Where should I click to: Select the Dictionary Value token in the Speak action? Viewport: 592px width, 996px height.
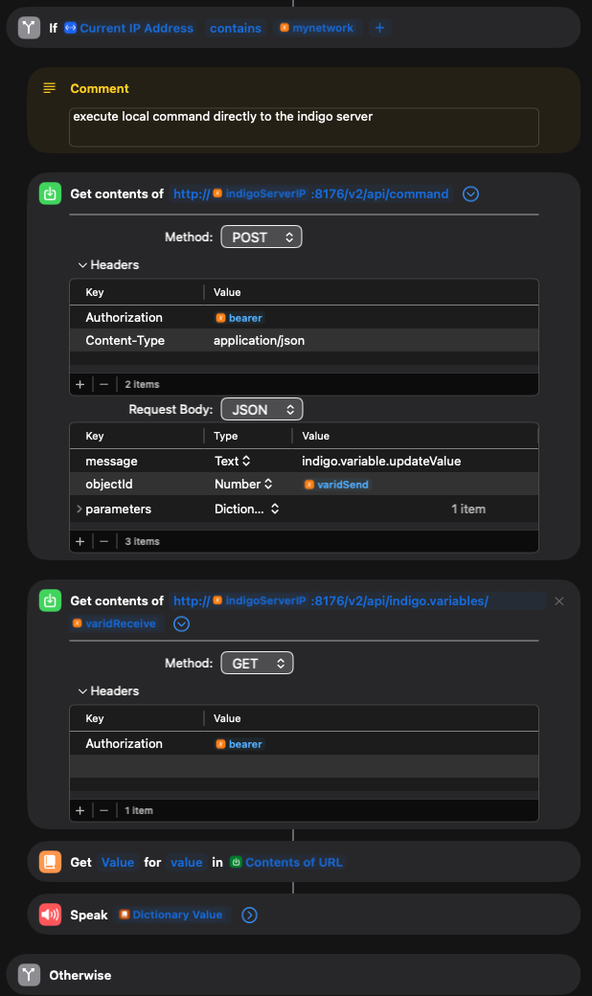pyautogui.click(x=171, y=915)
